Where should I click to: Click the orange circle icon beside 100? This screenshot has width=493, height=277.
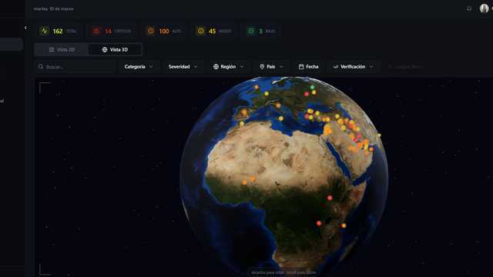[x=151, y=31]
